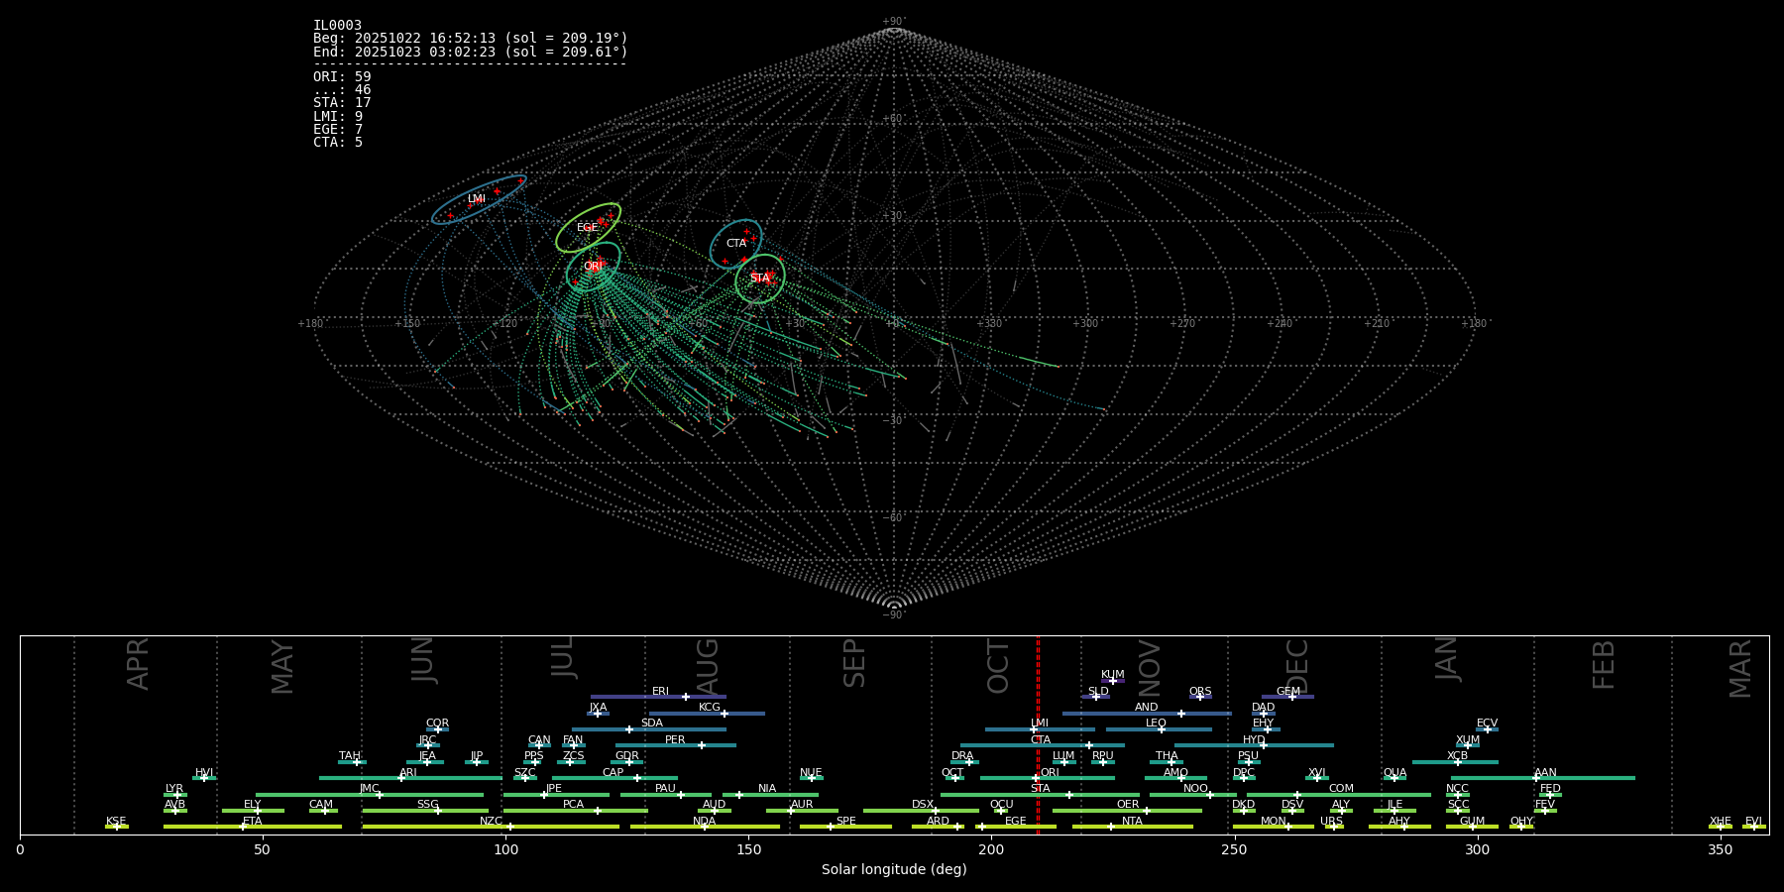Click the AND shower label in timeline
This screenshot has width=1784, height=892.
1146,708
